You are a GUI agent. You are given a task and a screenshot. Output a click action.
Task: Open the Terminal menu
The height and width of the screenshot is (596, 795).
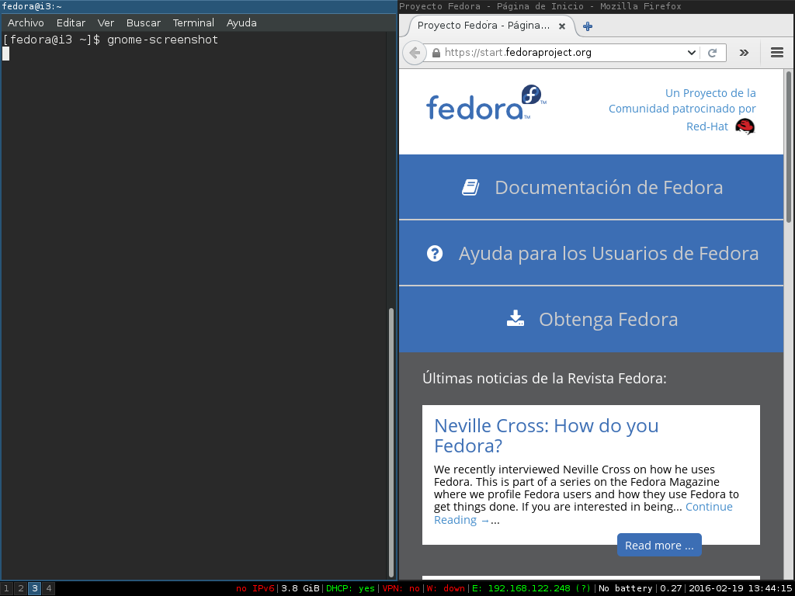coord(193,23)
